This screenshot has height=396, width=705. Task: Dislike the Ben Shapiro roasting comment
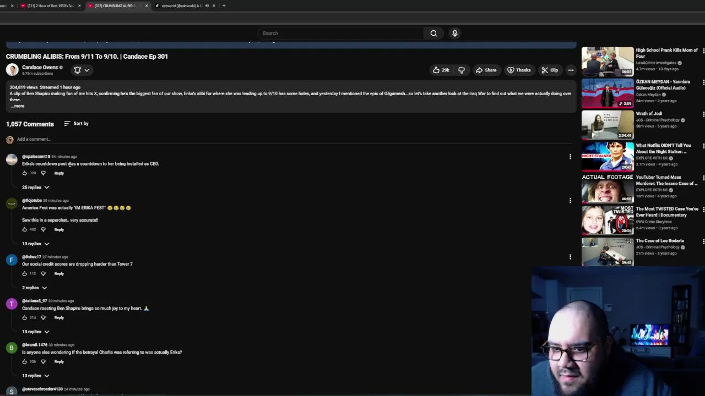coord(44,317)
